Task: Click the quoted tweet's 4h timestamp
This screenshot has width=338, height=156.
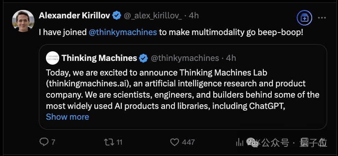Action: point(231,58)
